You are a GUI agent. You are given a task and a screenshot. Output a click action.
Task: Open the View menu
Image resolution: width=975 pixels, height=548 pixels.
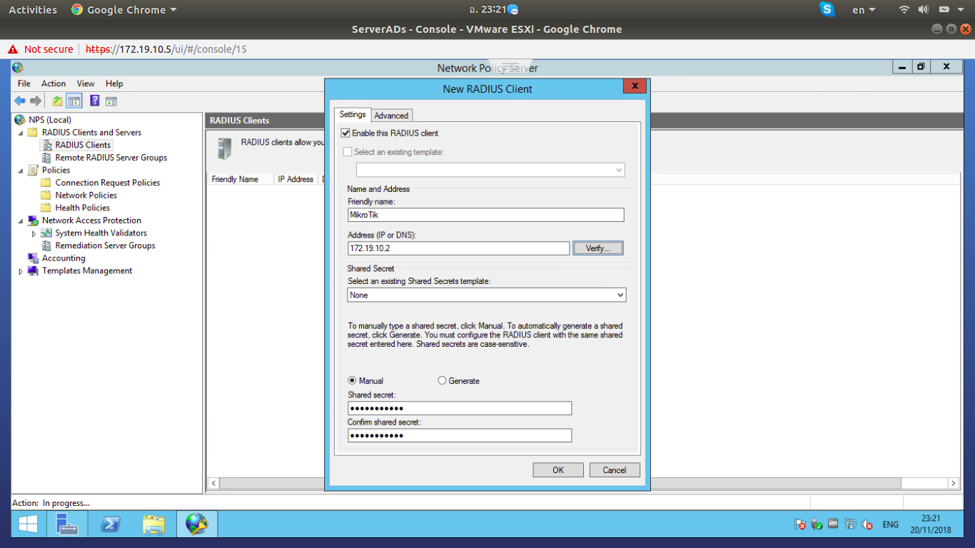point(86,83)
